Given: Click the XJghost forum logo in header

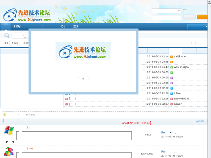Looking at the screenshot, I should point(27,15).
